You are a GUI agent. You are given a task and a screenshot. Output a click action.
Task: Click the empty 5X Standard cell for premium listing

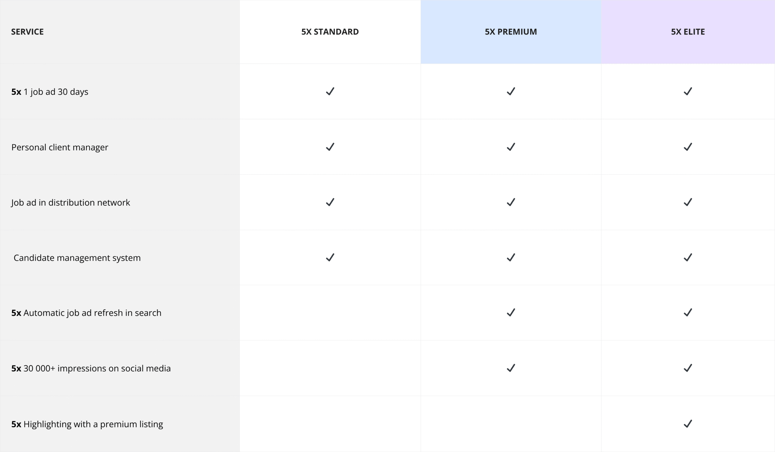[330, 424]
